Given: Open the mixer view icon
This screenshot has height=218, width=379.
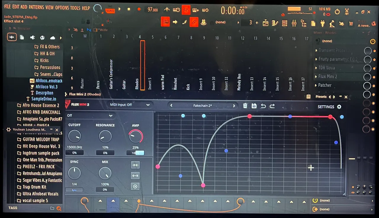Looking at the screenshot, I should point(294,23).
